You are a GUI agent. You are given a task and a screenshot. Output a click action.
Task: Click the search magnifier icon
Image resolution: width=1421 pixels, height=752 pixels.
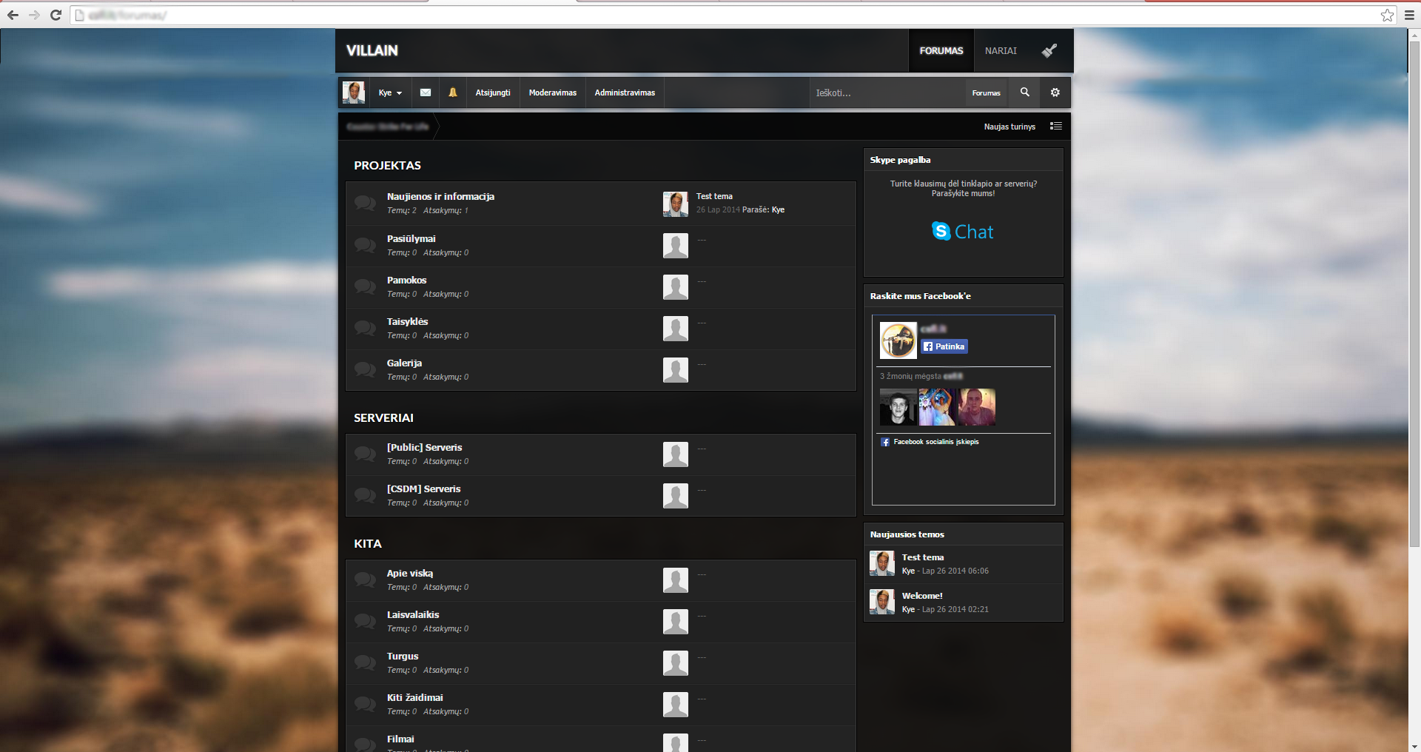click(x=1025, y=93)
